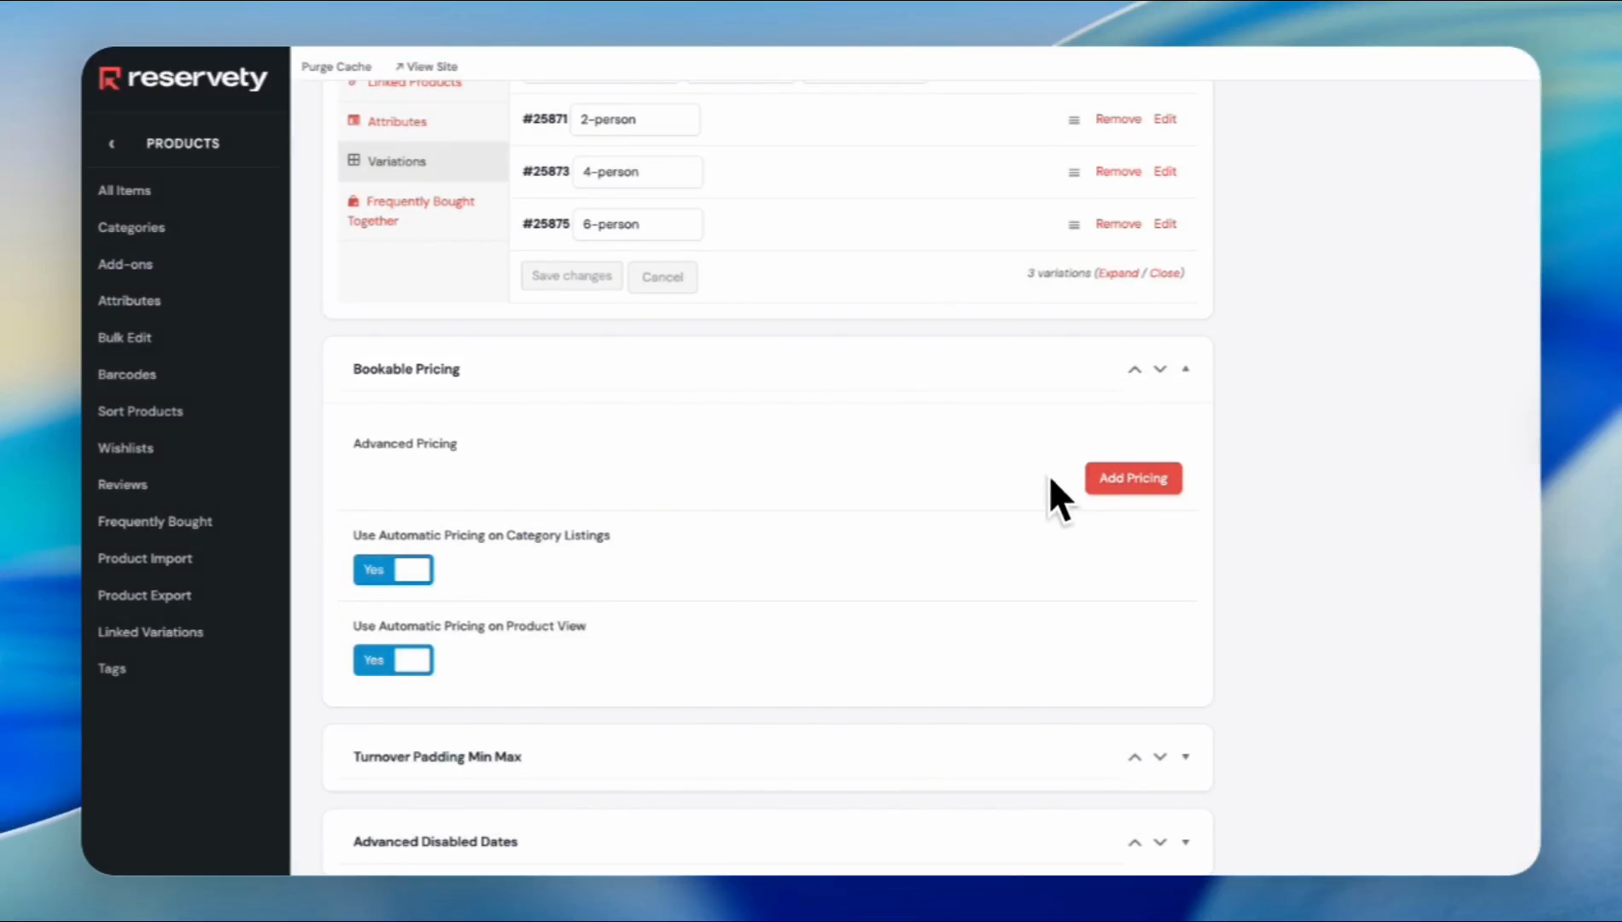Image resolution: width=1622 pixels, height=922 pixels.
Task: Expand the Advanced Disabled Dates panel
Action: coord(1186,843)
